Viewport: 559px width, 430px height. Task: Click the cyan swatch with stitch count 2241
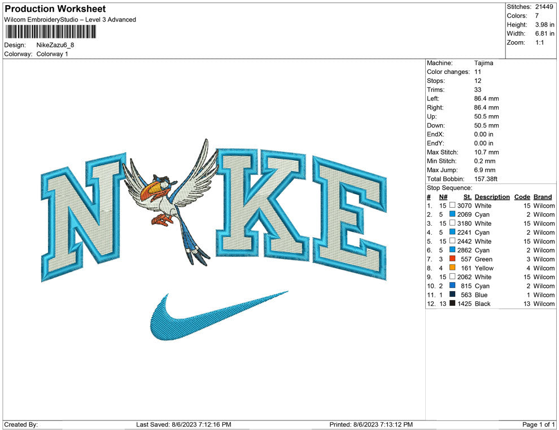coord(452,232)
